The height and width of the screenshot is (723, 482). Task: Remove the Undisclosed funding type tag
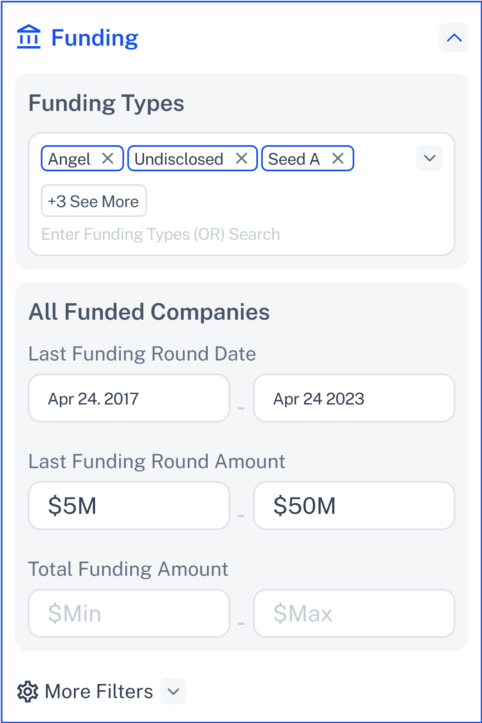click(x=242, y=158)
